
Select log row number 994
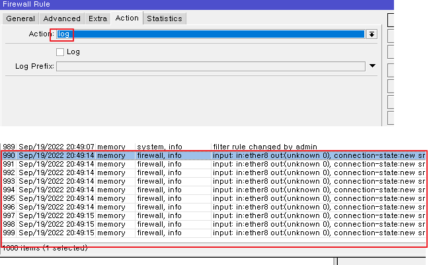[x=214, y=190]
